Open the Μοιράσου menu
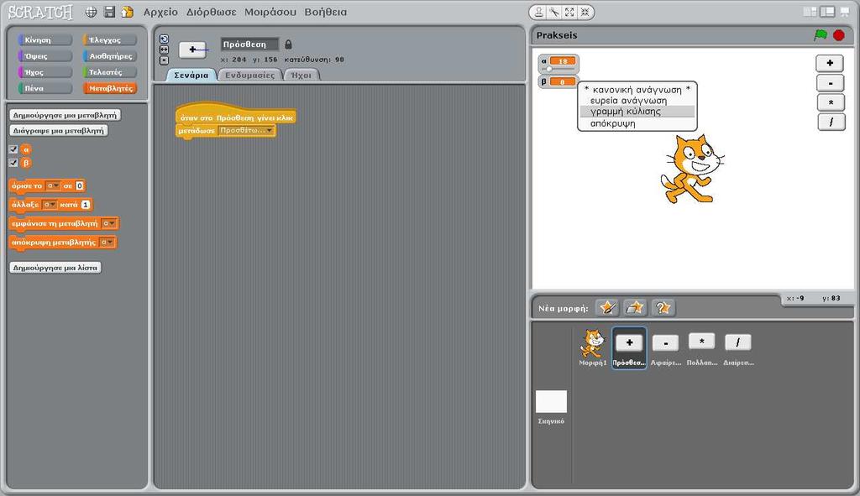The image size is (860, 496). [270, 12]
